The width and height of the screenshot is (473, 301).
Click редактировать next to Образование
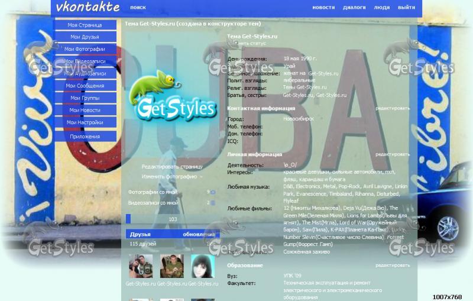pyautogui.click(x=393, y=265)
